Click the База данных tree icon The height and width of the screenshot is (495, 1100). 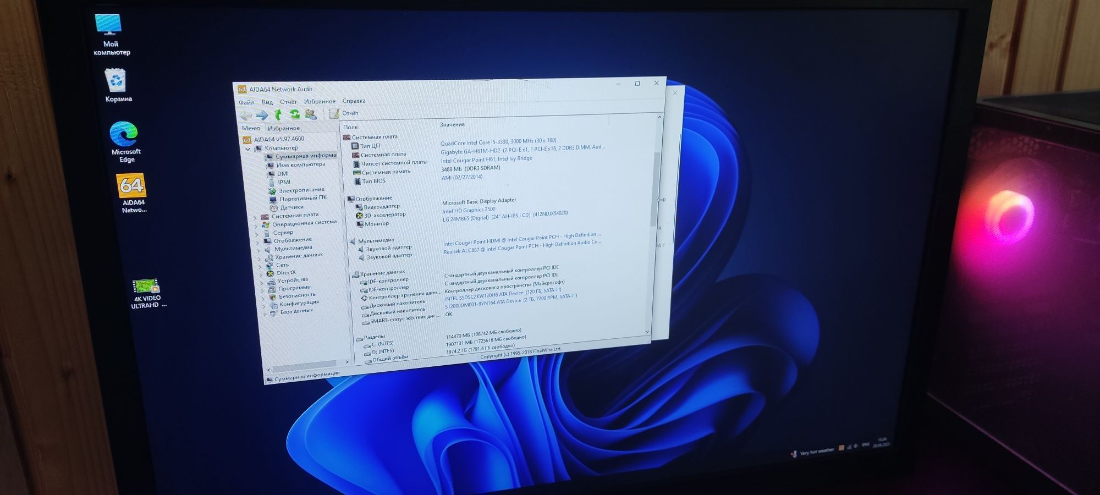274,313
